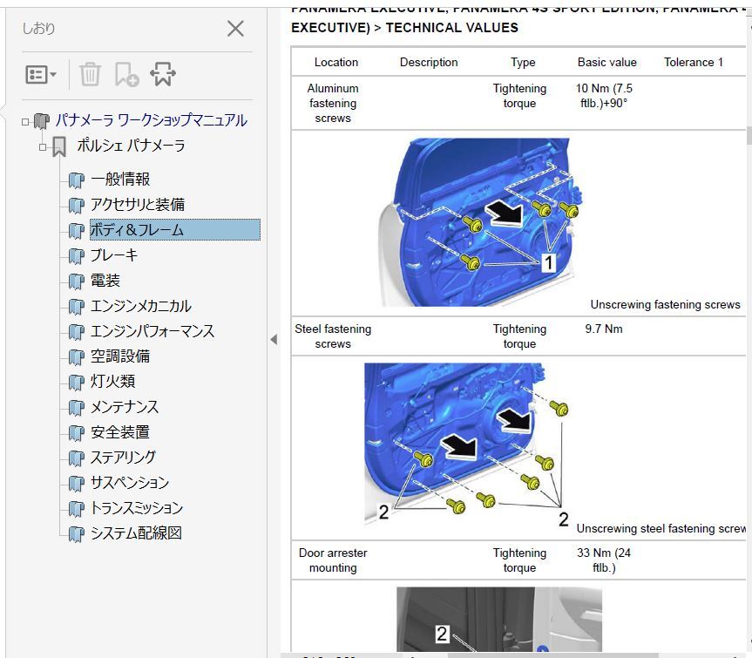Screen dimensions: 752x658
Task: Click the しおり panel title
Action: tap(38, 29)
